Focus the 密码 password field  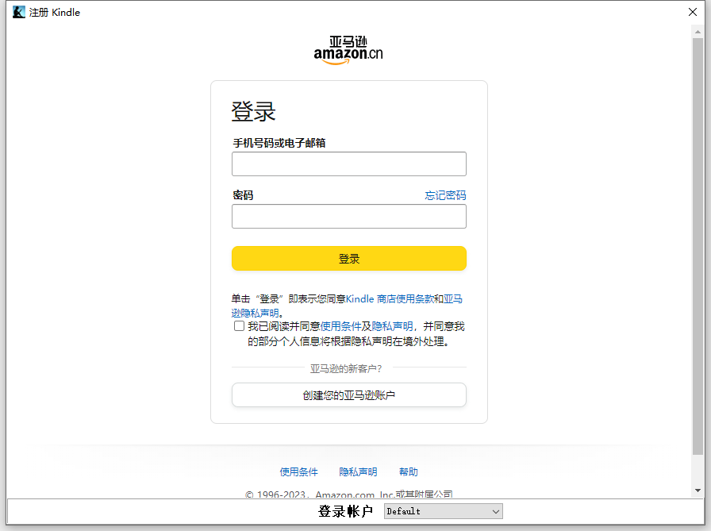pos(348,217)
